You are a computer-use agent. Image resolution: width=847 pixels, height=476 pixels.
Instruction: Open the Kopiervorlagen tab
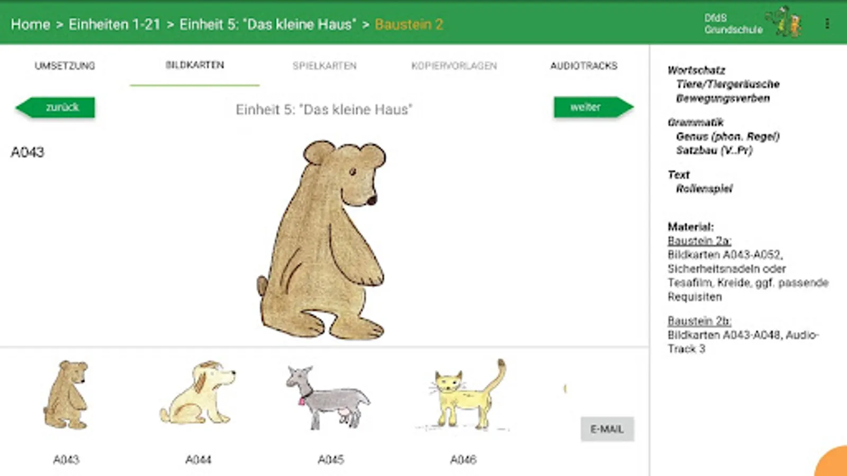[x=454, y=66]
